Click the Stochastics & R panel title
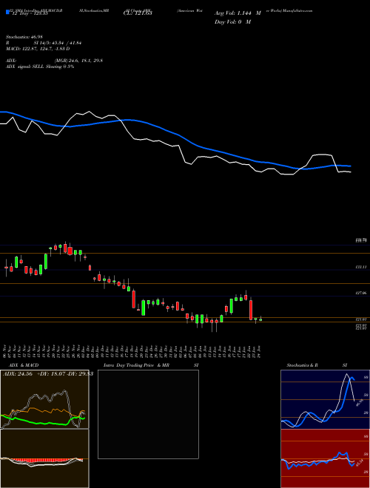Screen dimensions: 370x488 (x=302, y=365)
